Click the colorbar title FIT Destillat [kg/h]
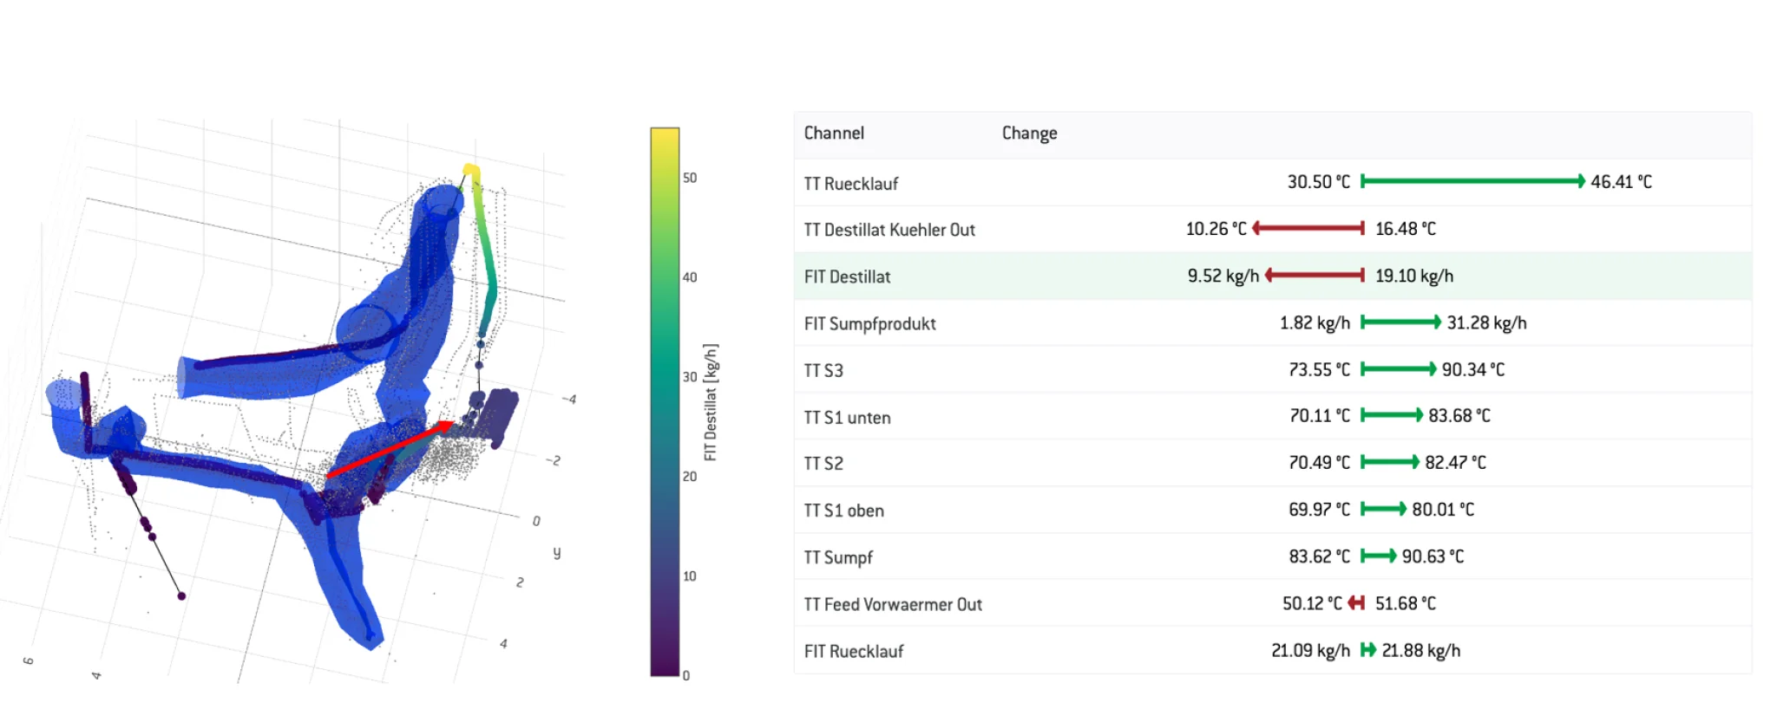Image resolution: width=1777 pixels, height=709 pixels. coord(711,402)
